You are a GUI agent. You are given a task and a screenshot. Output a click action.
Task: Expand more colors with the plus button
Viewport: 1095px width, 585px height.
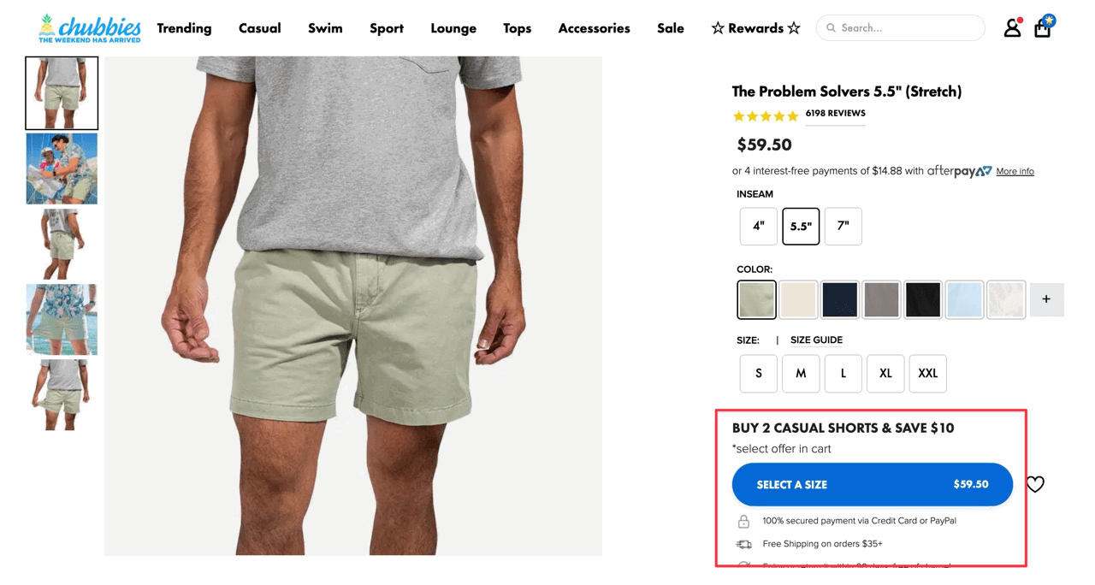(x=1046, y=299)
